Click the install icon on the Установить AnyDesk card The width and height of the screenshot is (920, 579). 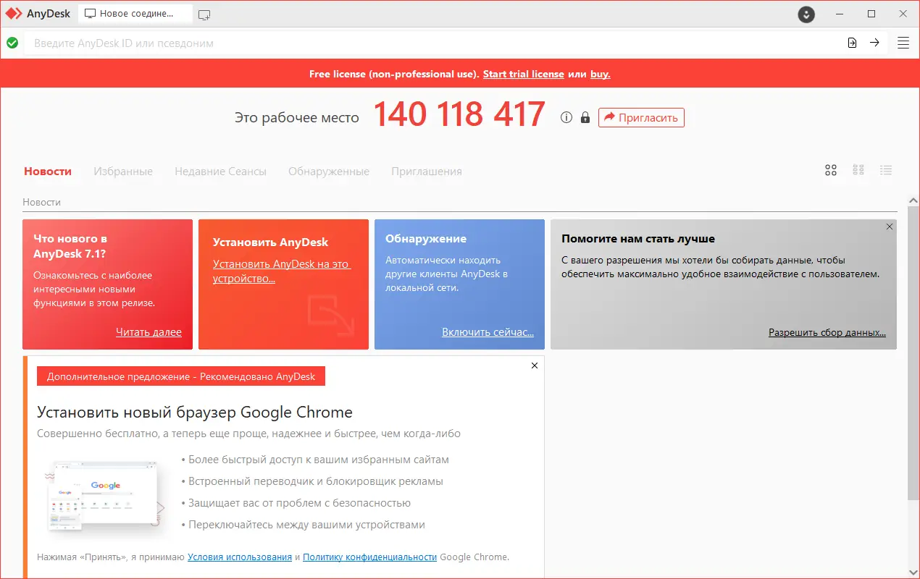(x=330, y=315)
